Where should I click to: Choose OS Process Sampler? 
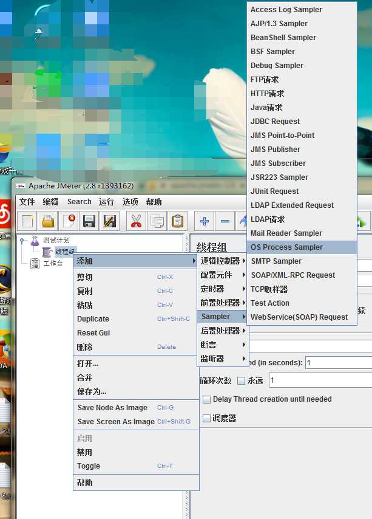(302, 247)
